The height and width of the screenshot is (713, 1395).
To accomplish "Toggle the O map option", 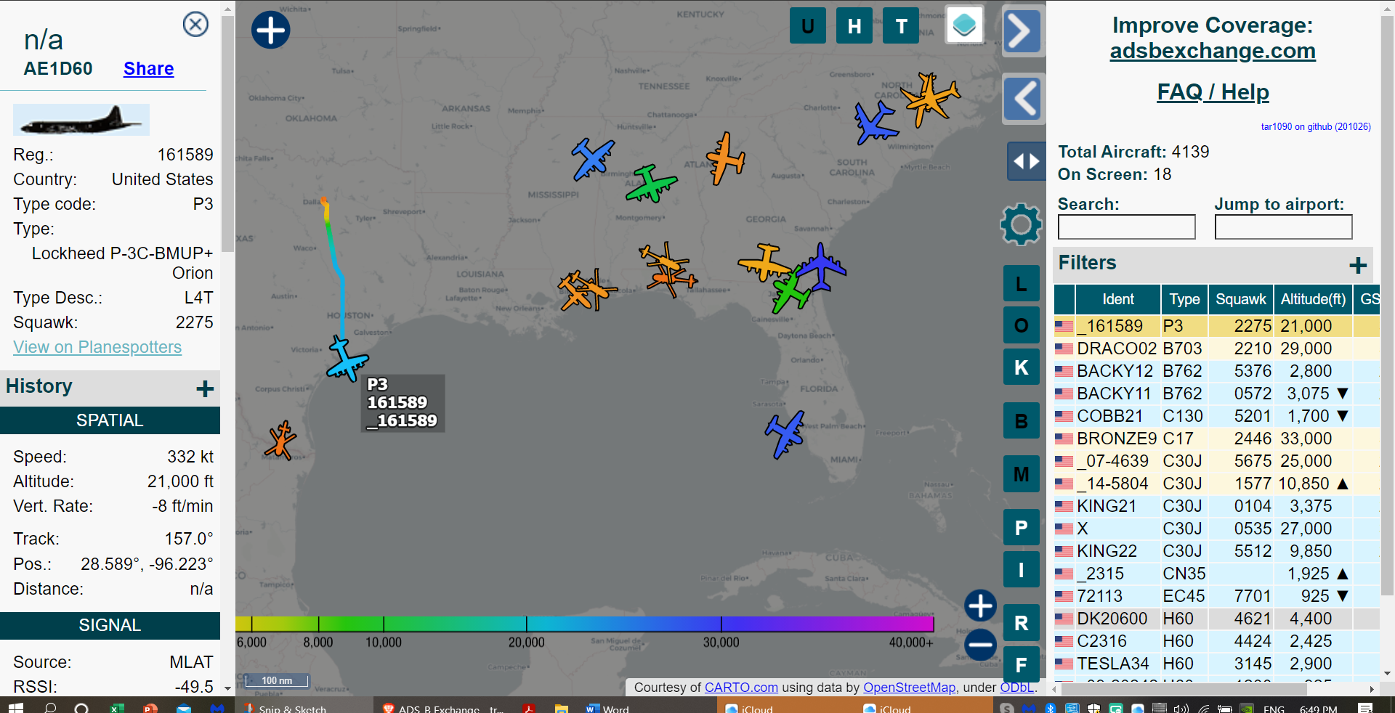I will click(x=1021, y=325).
